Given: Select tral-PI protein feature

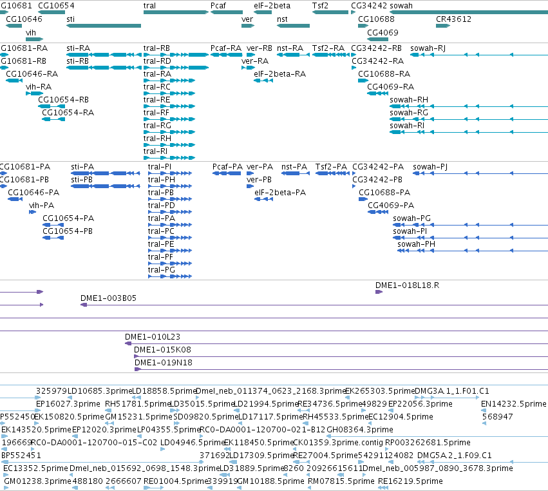Looking at the screenshot, I should (x=170, y=173).
